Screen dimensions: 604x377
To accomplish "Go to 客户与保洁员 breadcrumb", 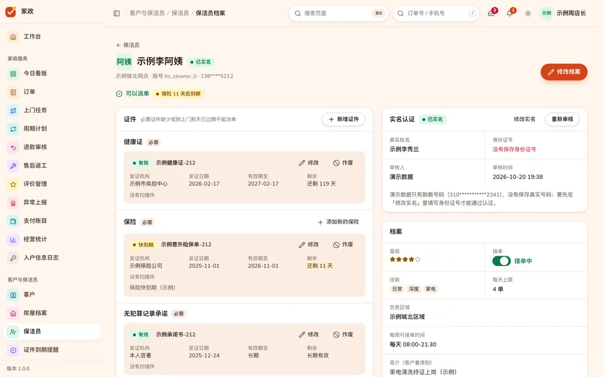I will coord(147,13).
